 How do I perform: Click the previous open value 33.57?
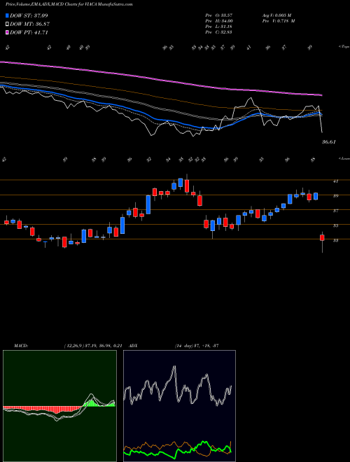tap(226, 15)
